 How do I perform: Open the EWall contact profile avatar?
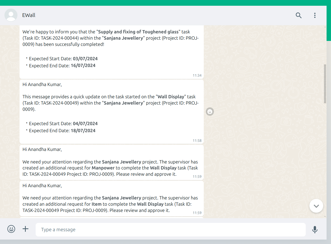11,15
